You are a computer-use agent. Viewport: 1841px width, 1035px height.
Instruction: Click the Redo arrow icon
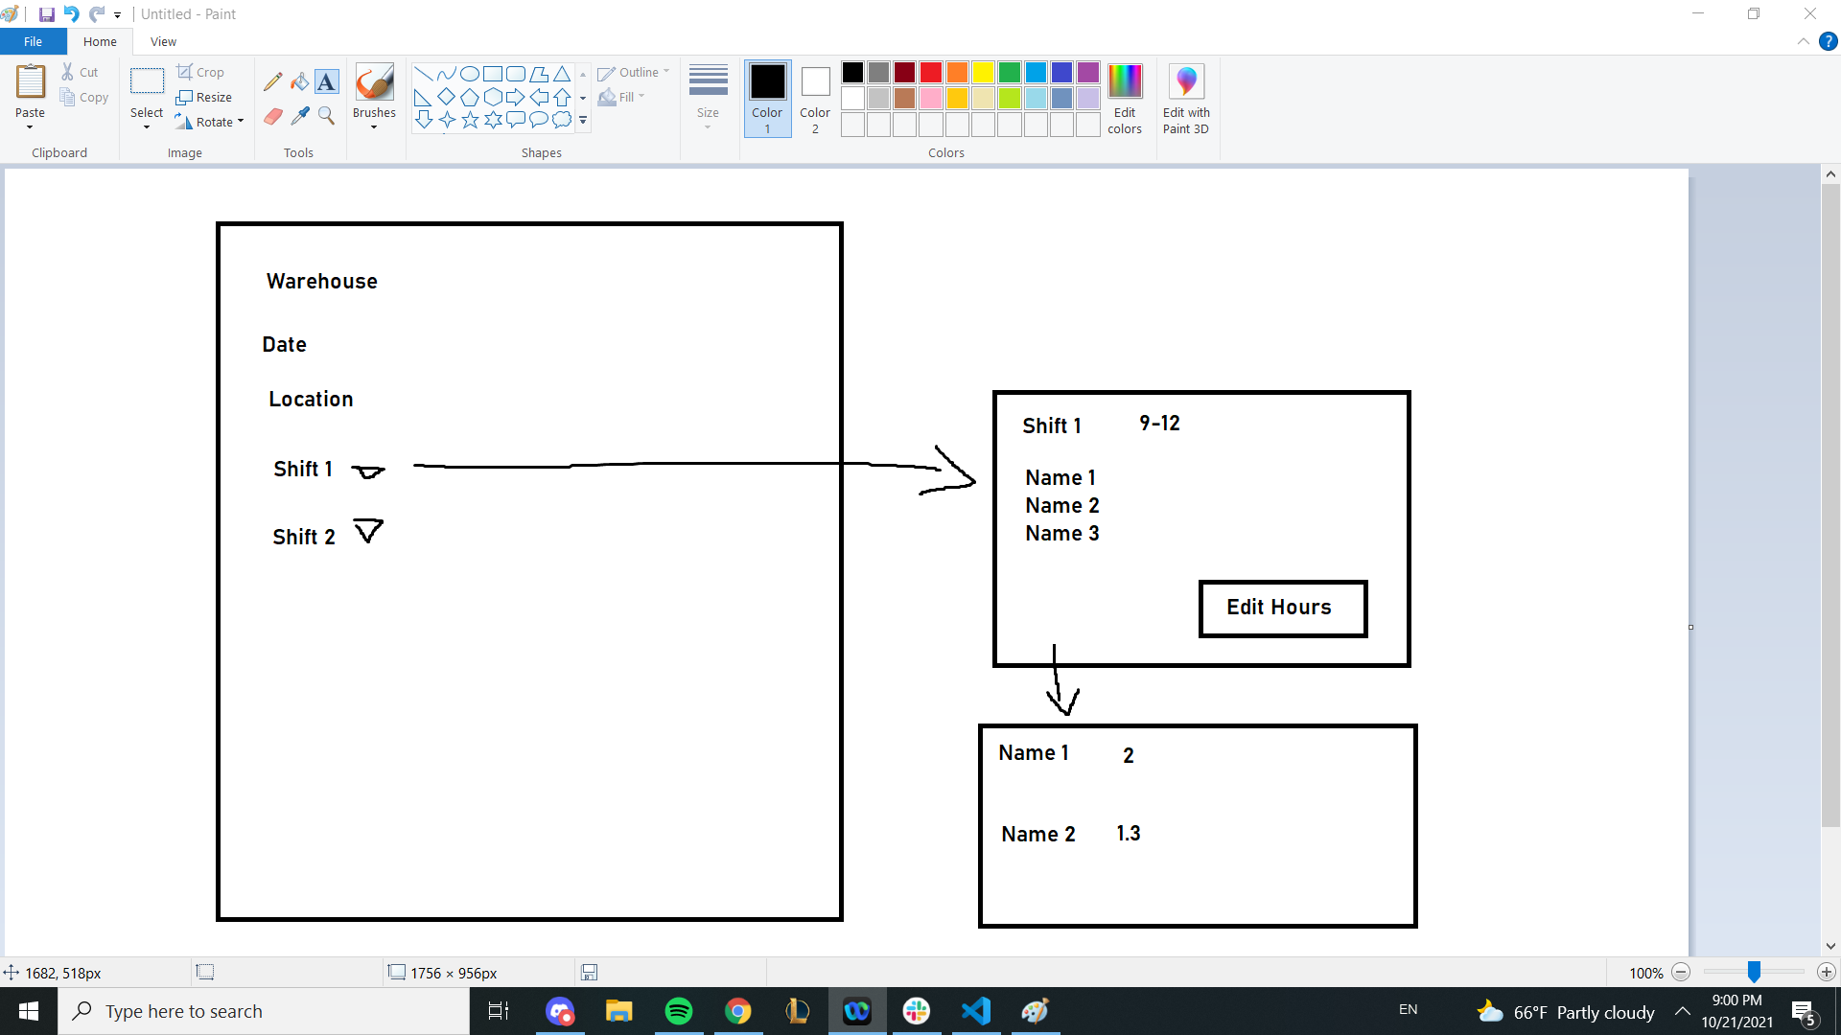coord(96,14)
